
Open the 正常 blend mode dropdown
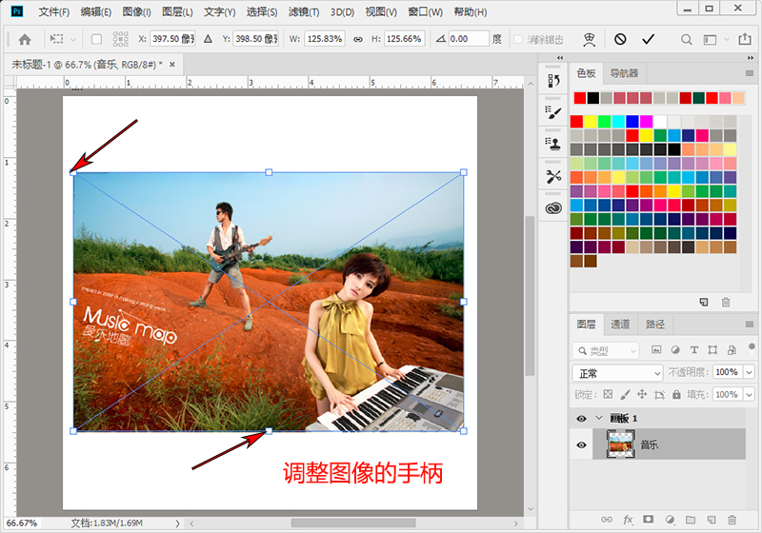tap(617, 373)
